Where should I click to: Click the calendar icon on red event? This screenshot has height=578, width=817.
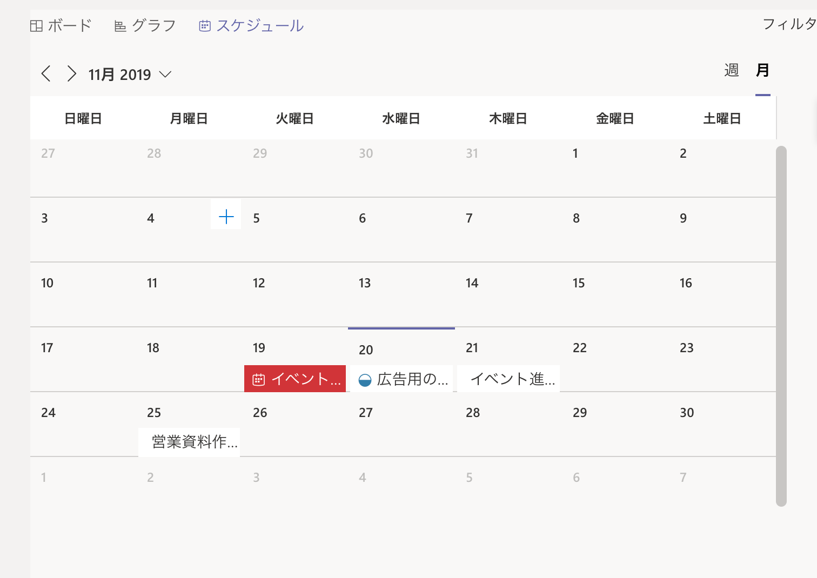click(x=259, y=380)
